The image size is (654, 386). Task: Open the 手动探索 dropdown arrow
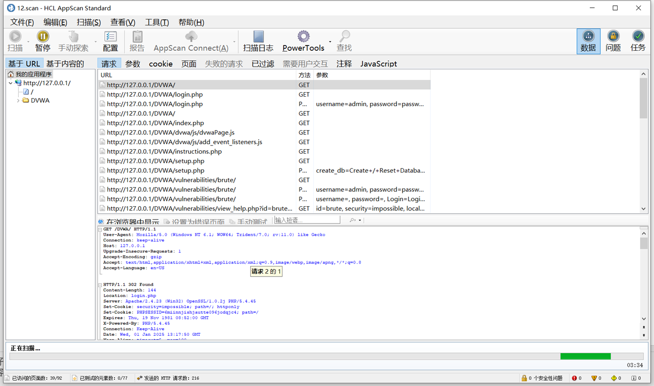coord(95,42)
